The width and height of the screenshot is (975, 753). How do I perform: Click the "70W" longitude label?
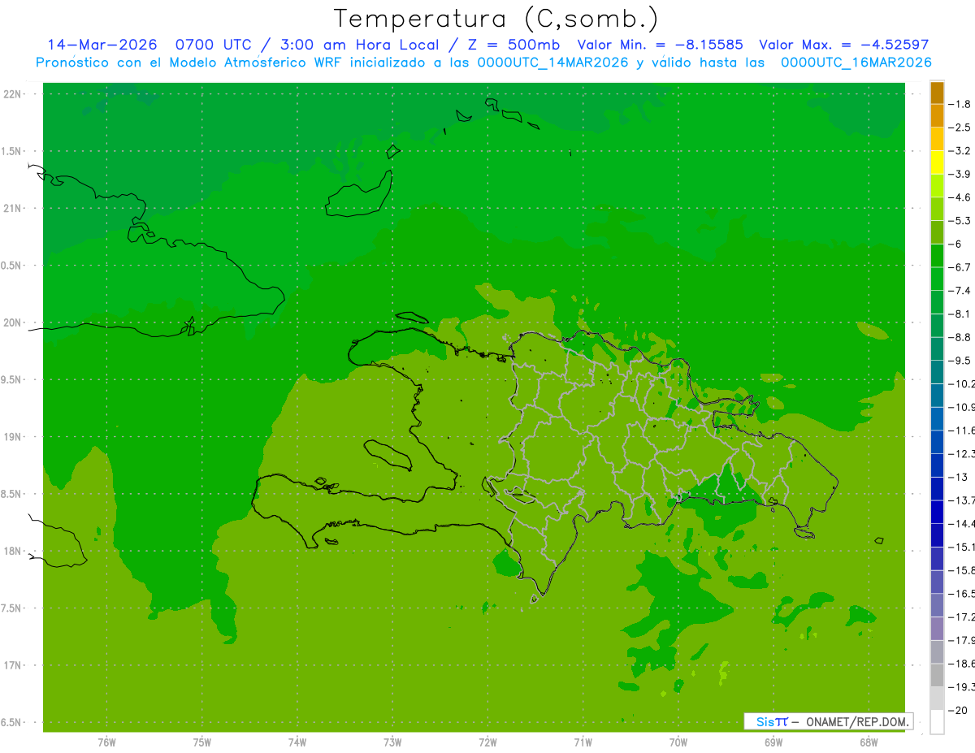coord(678,742)
